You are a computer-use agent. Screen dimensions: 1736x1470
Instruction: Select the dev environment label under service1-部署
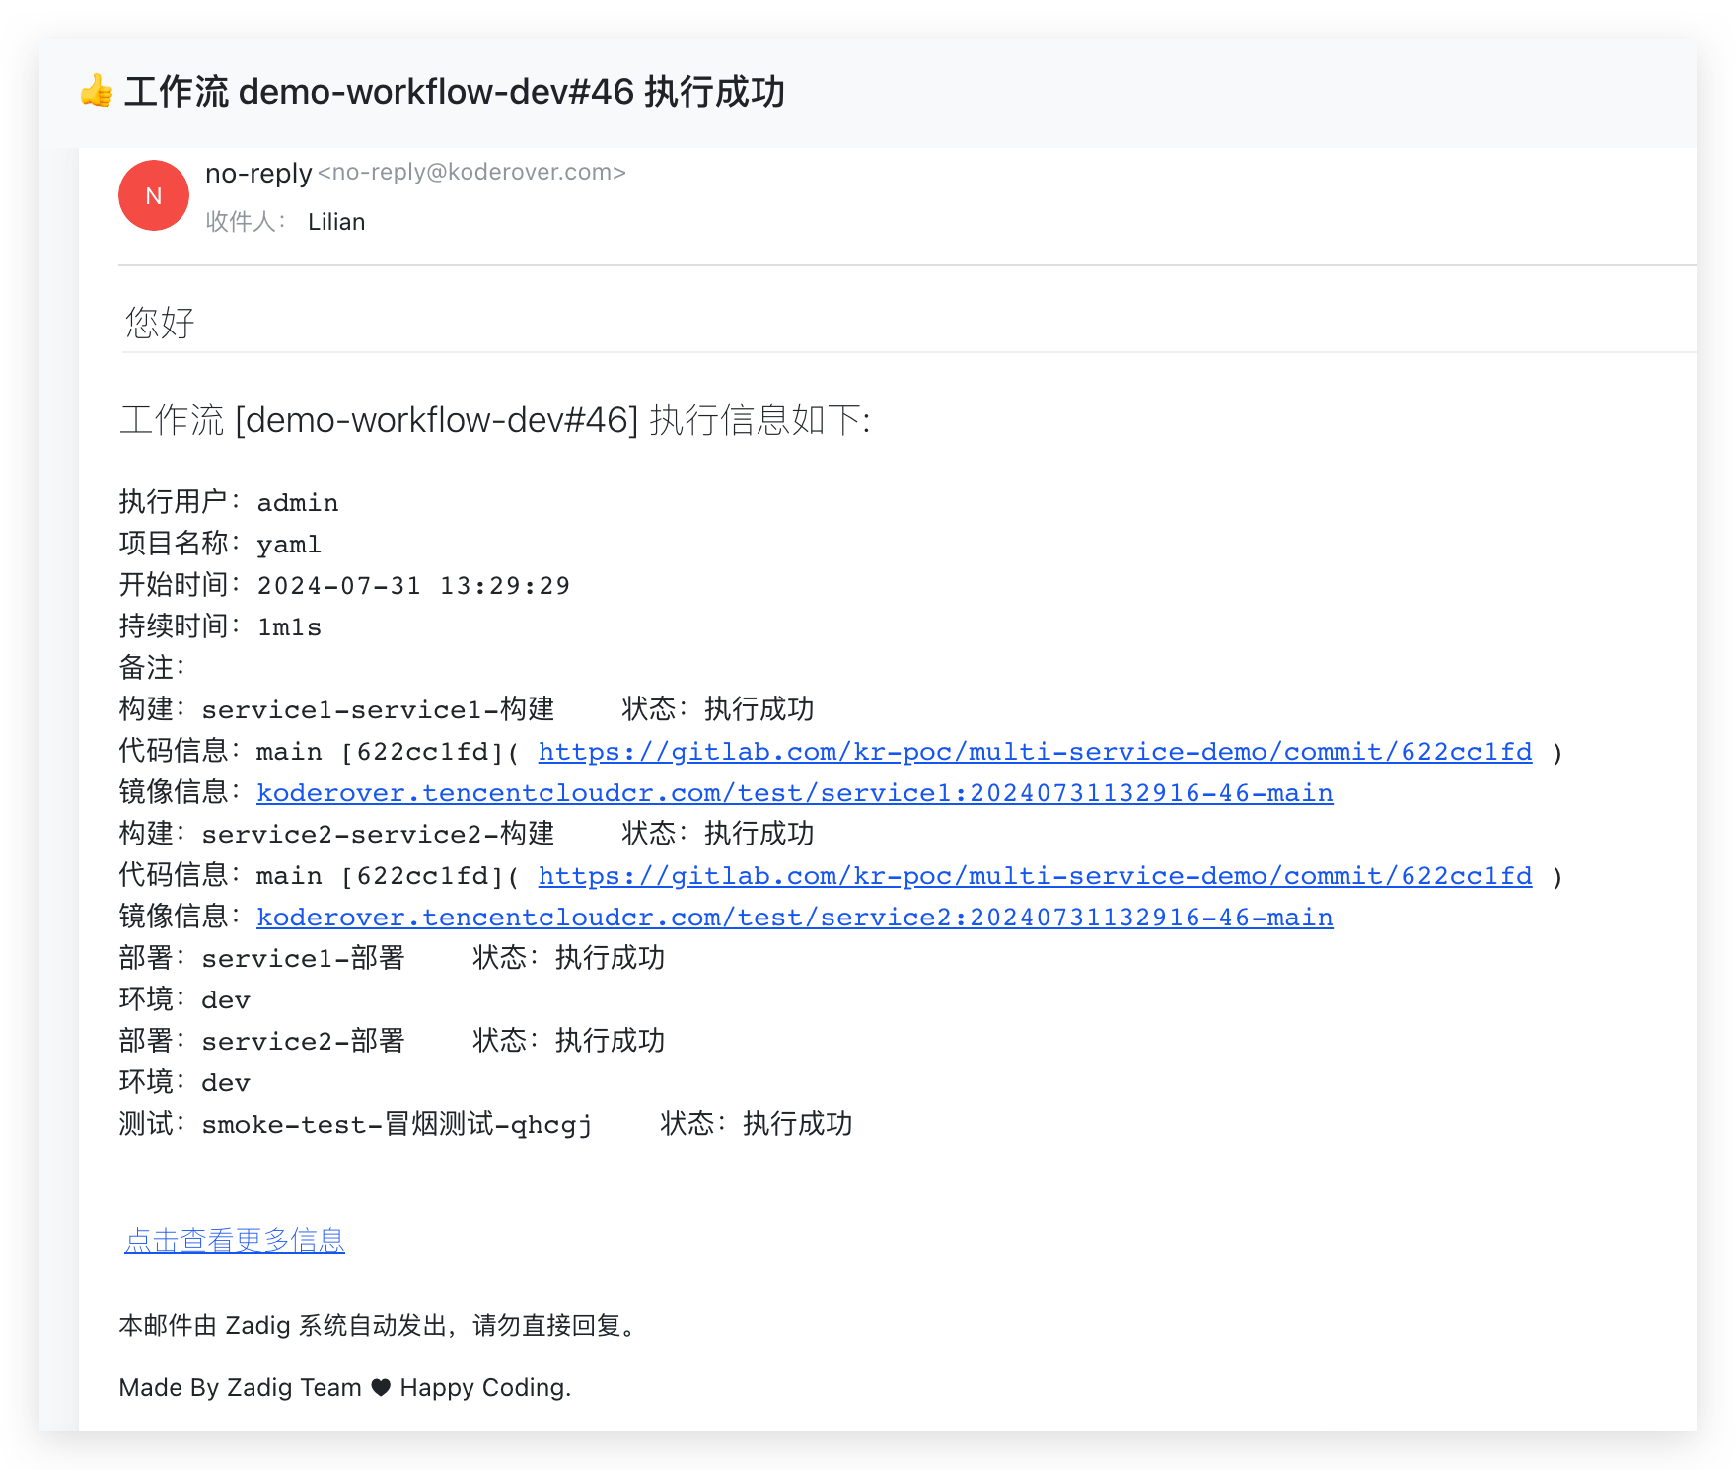(x=225, y=999)
